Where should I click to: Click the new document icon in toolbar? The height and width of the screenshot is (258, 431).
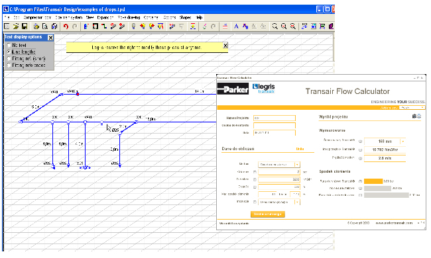(7, 26)
